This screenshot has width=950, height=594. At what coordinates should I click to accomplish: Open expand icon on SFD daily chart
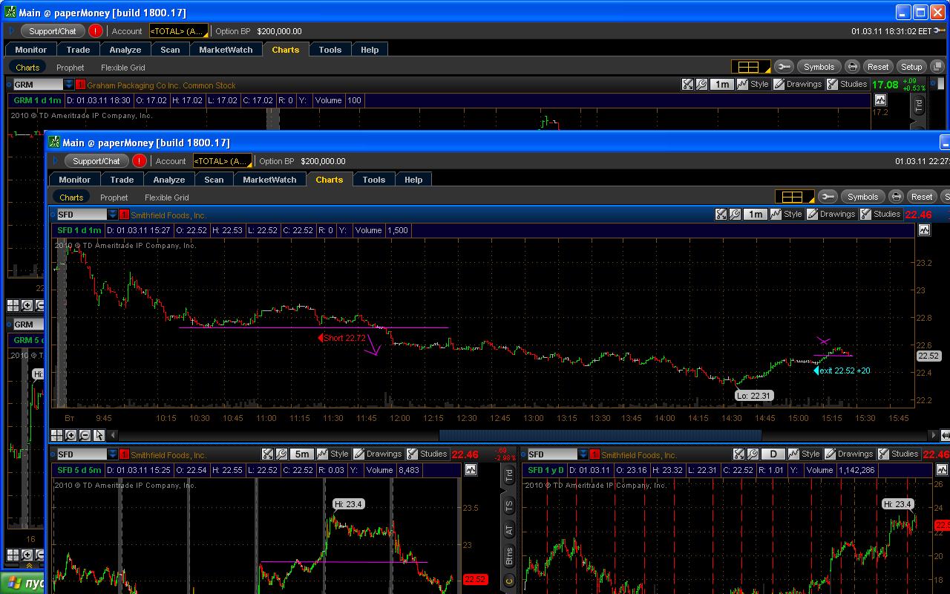(738, 454)
